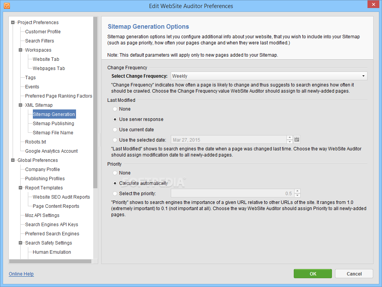Open the Select Change Frequency dropdown

pyautogui.click(x=269, y=76)
